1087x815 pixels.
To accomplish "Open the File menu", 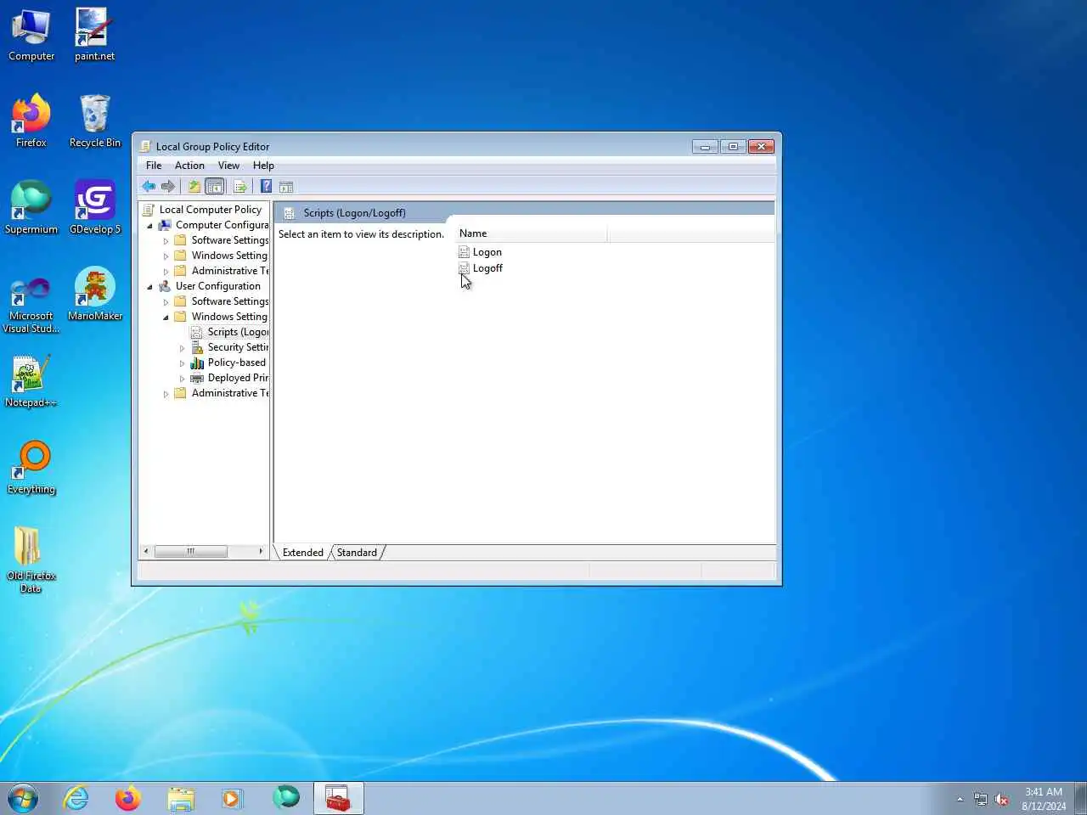I will (154, 166).
